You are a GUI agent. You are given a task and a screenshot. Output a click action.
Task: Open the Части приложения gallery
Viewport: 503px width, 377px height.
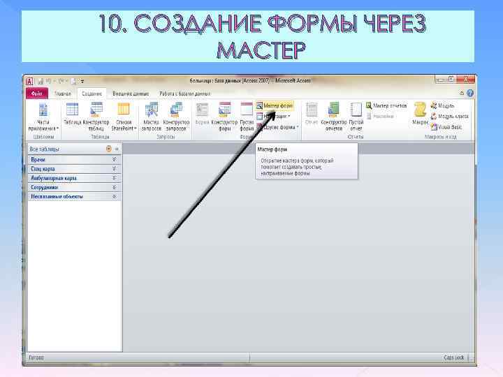coord(43,117)
